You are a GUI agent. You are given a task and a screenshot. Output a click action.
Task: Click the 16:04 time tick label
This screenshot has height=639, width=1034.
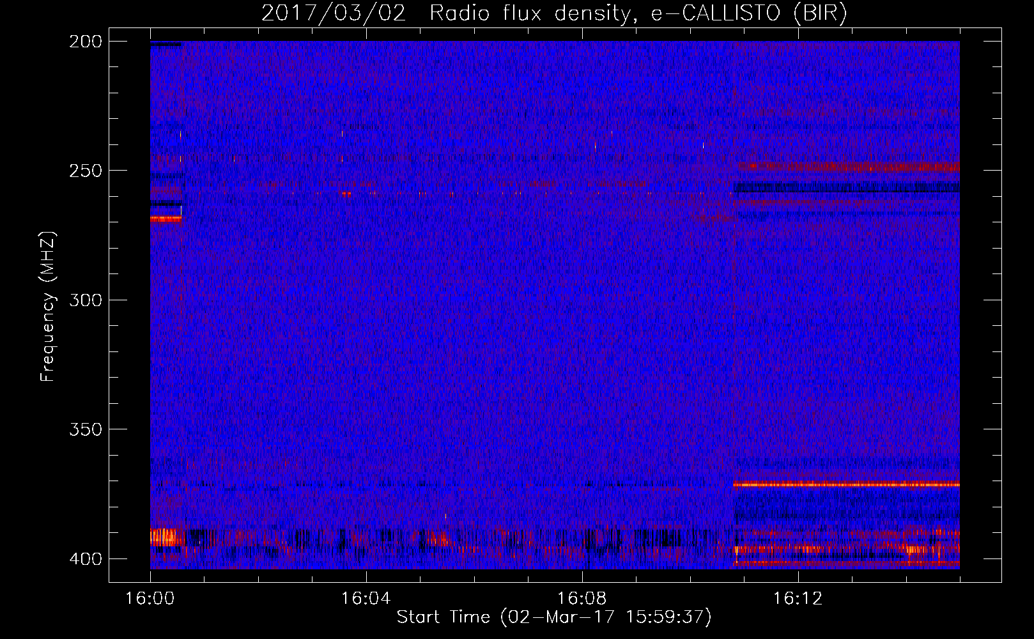point(366,599)
